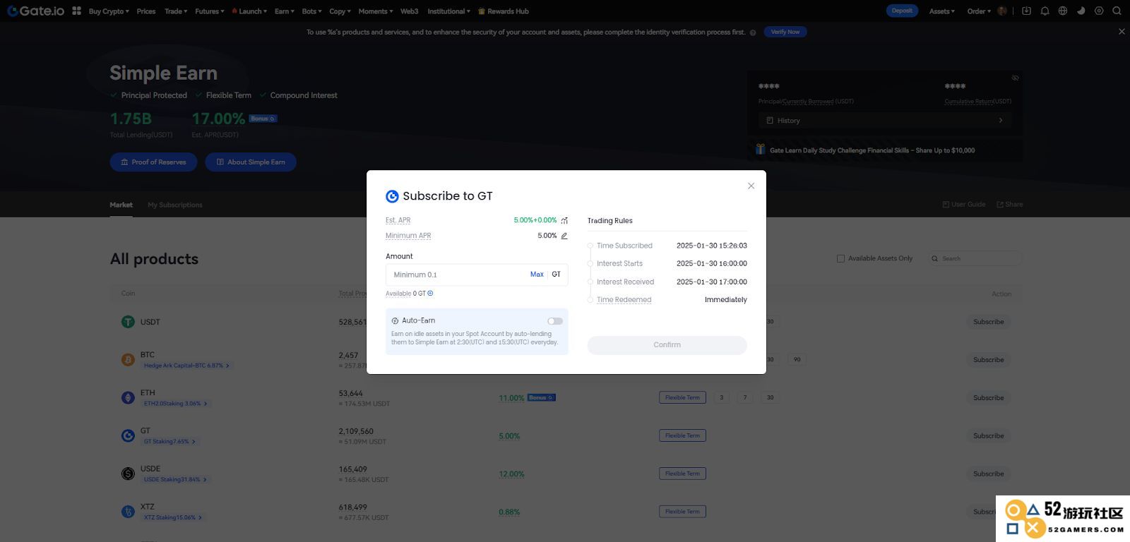This screenshot has width=1130, height=542.
Task: Open Hedge Ark Capital-BTC 6.87% link
Action: (x=186, y=366)
